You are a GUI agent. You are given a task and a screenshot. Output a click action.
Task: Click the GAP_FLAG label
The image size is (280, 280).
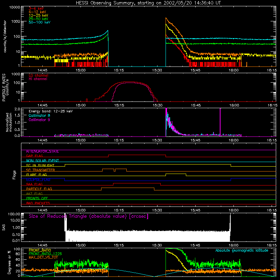pos(34,156)
